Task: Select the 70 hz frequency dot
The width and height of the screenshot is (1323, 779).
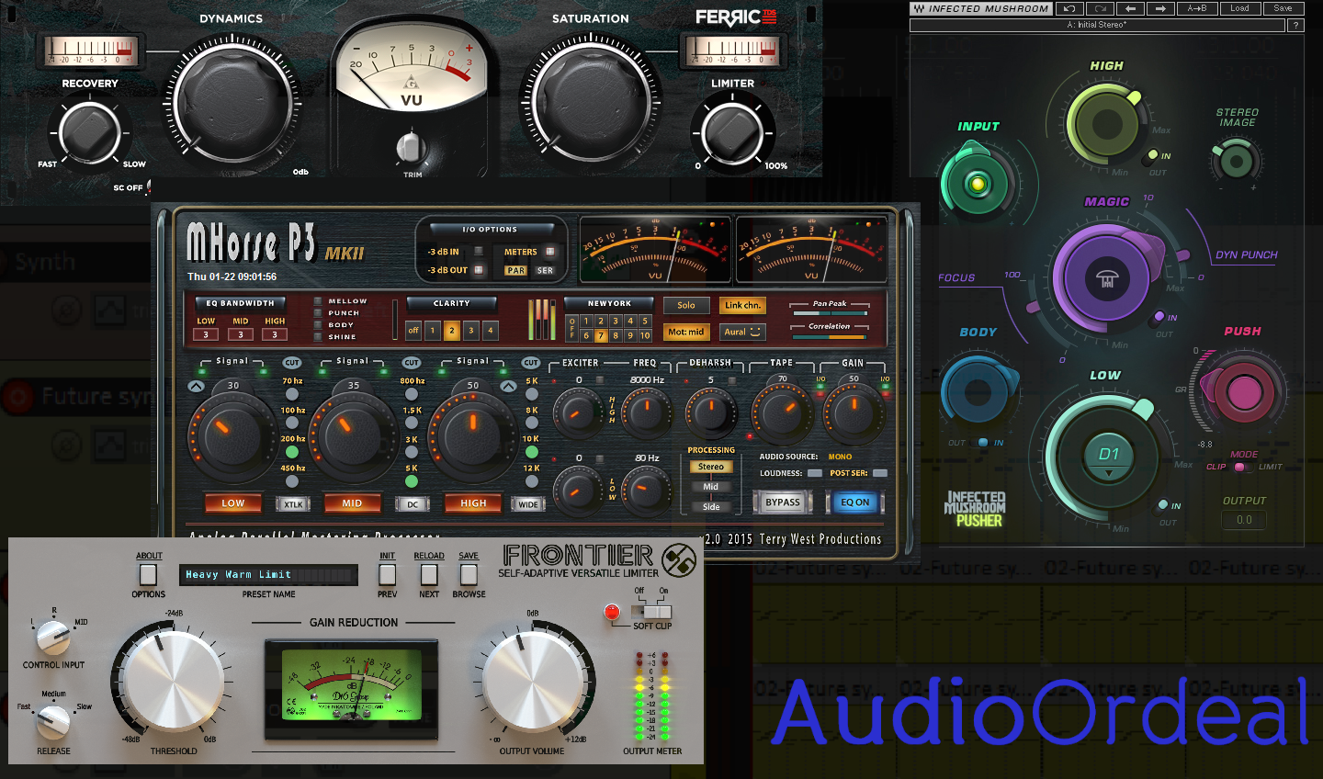Action: (x=292, y=394)
